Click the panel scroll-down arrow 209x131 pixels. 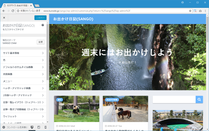coord(48,122)
